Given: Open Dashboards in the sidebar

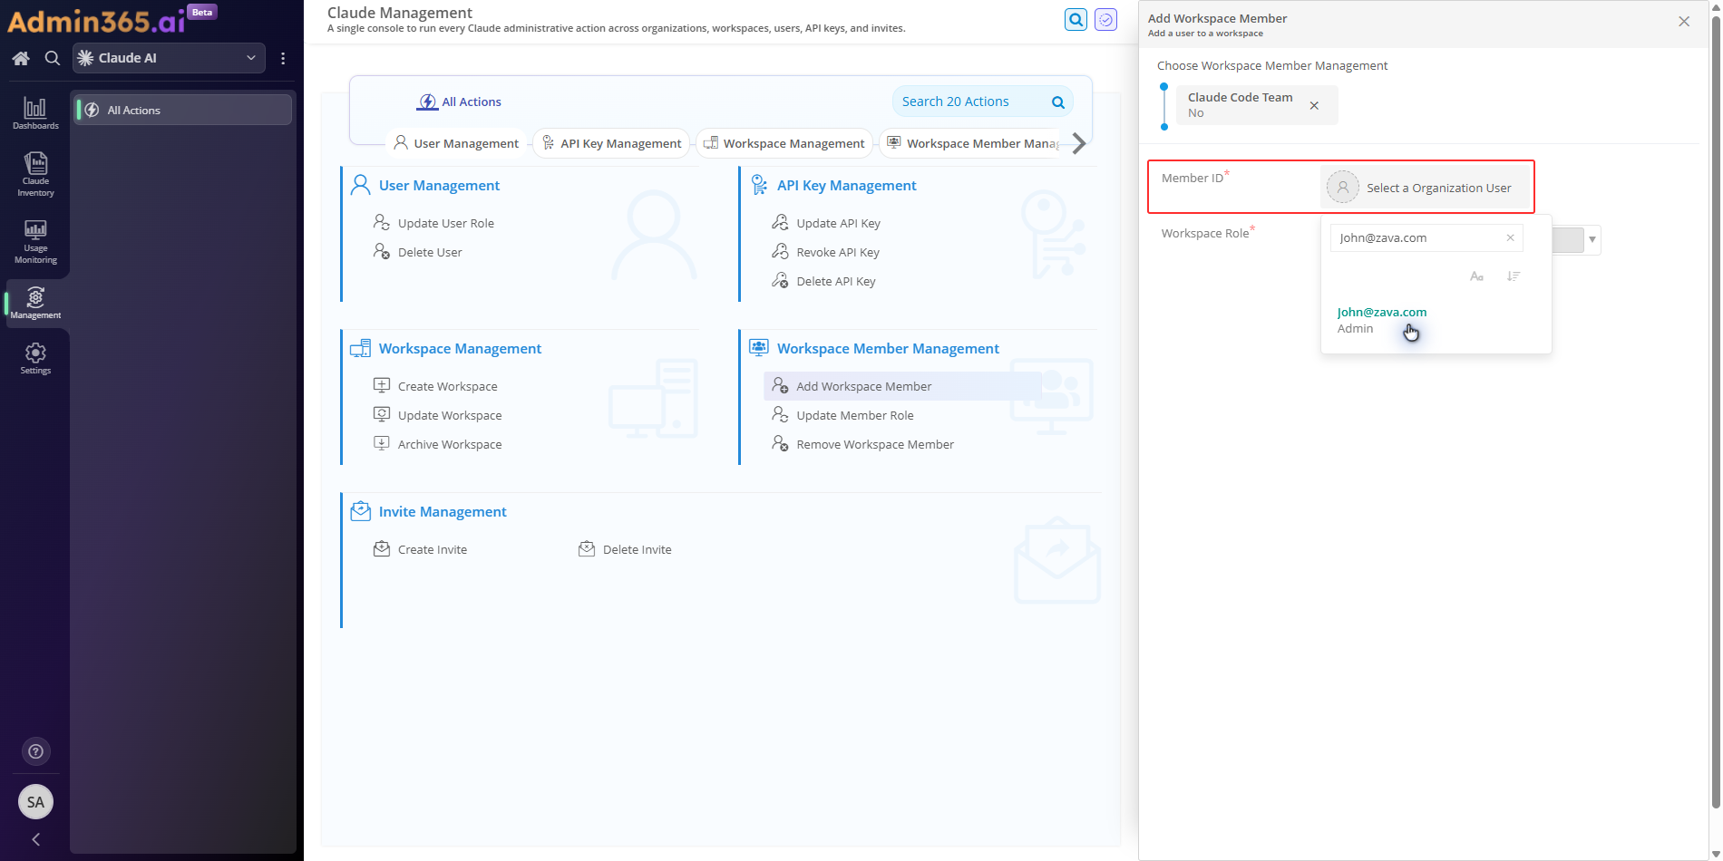Looking at the screenshot, I should pos(35,113).
